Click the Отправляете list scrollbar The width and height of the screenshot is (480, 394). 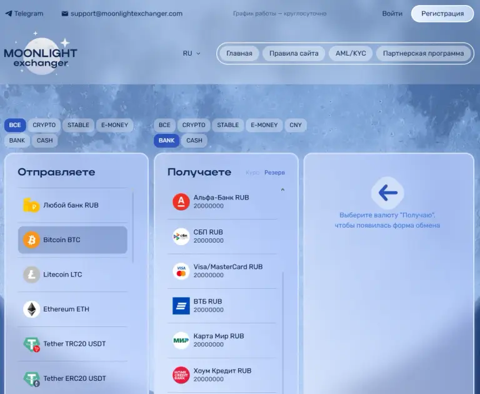(133, 227)
